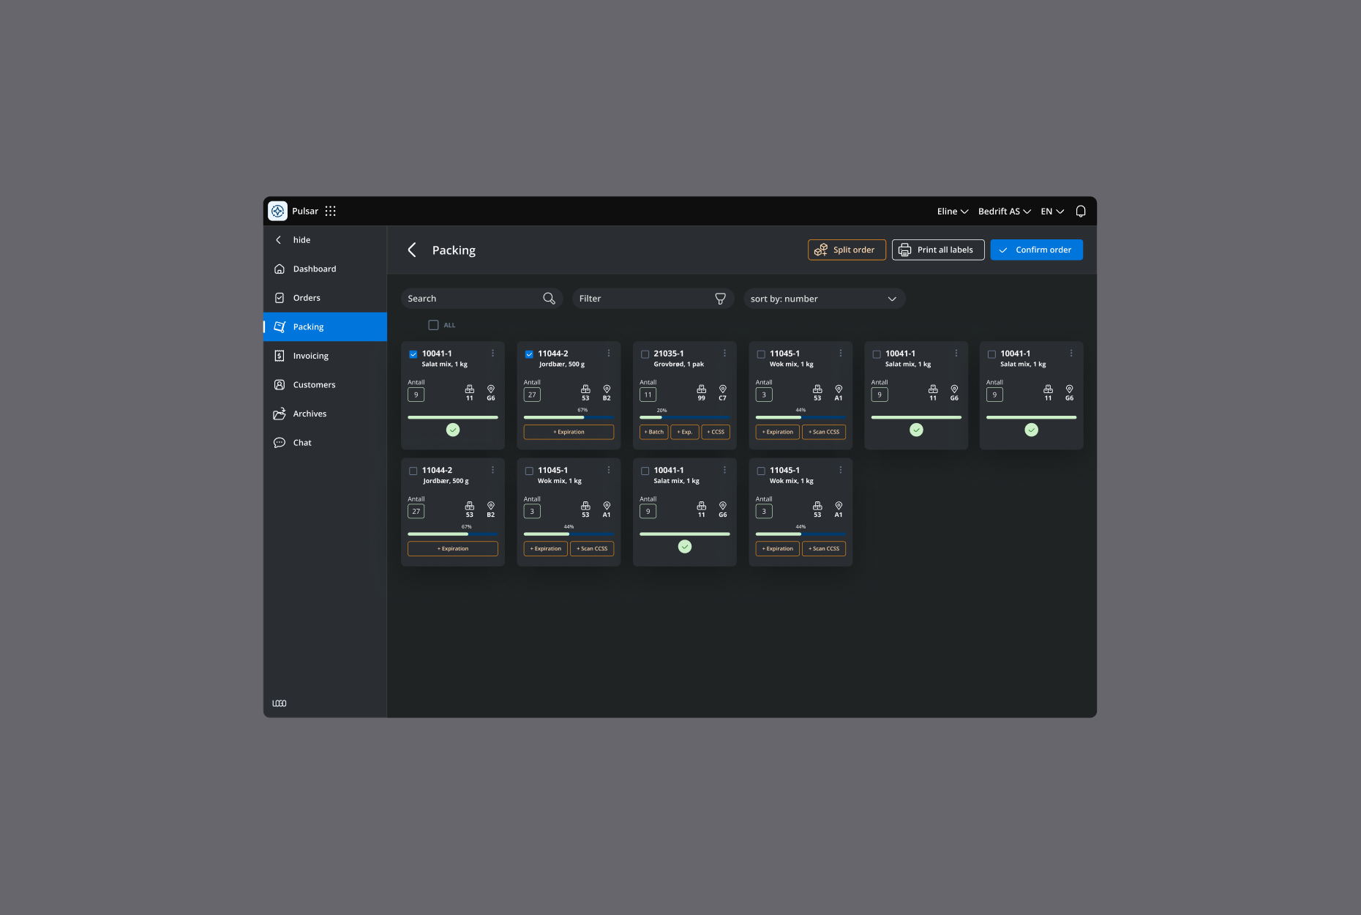Screen dimensions: 1361x915
Task: Open the EN language dropdown
Action: 1052,211
